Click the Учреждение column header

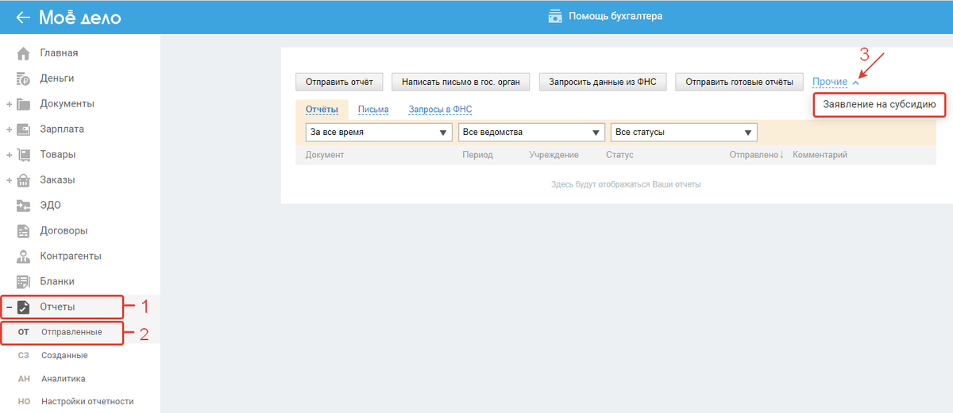point(554,155)
